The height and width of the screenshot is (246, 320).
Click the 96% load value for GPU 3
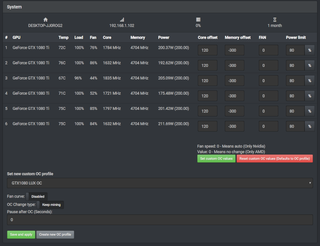(x=78, y=78)
